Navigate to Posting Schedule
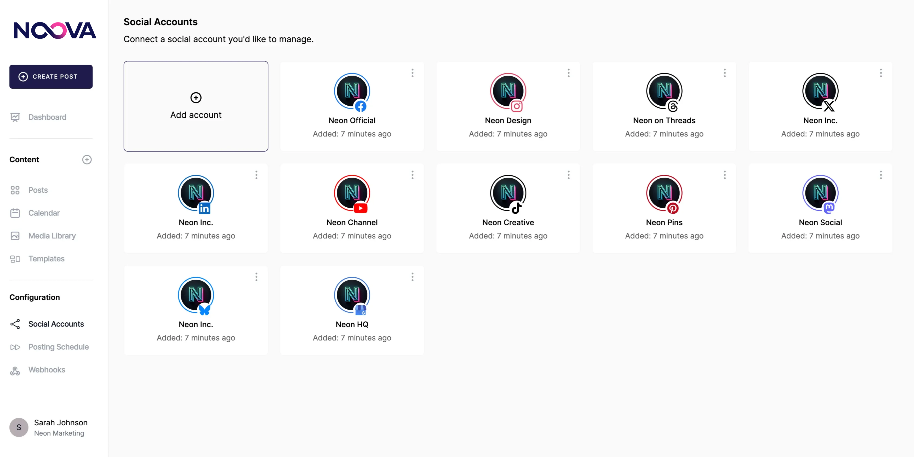 tap(58, 347)
